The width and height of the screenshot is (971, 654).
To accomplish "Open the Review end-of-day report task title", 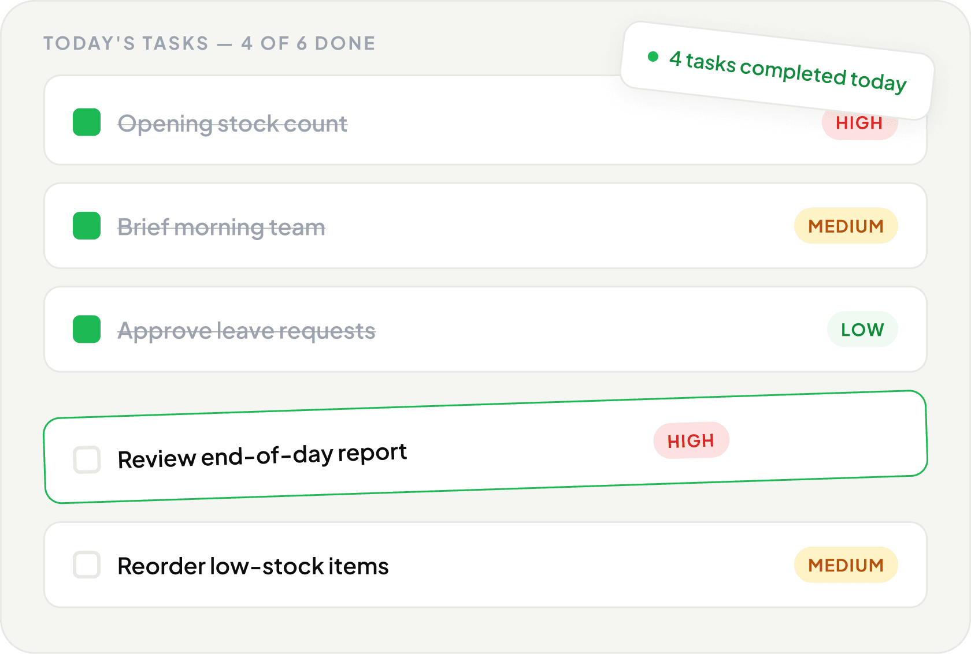I will 262,456.
